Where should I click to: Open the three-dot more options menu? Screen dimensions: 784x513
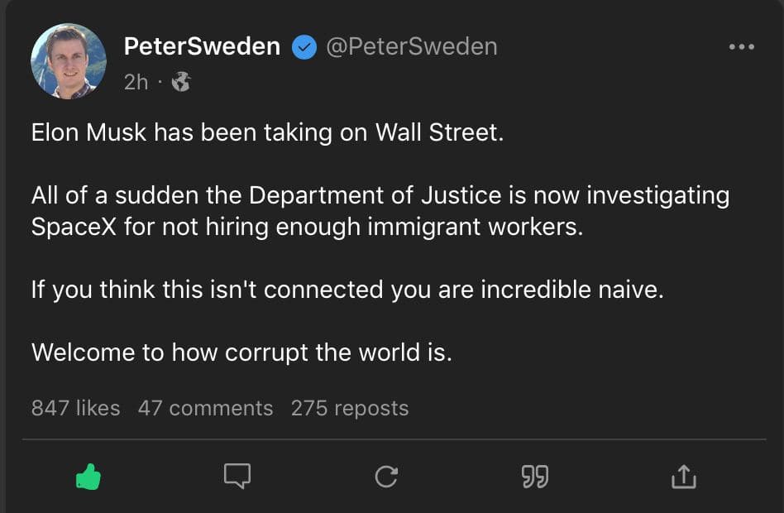point(741,47)
